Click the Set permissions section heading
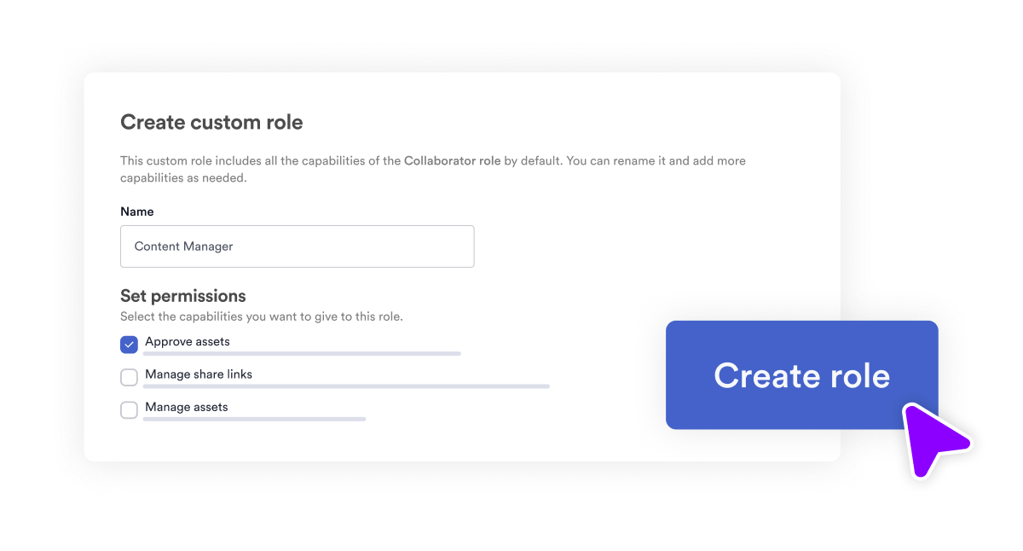The image size is (1023, 551). pos(182,296)
